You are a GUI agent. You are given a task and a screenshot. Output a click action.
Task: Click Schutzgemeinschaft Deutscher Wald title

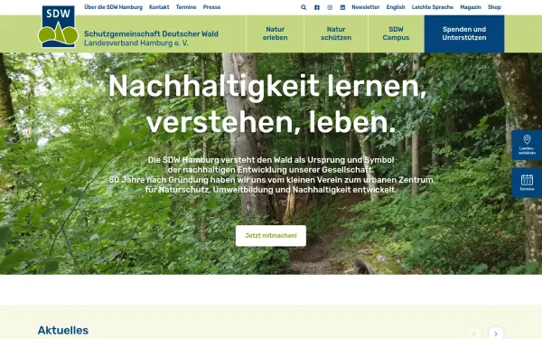point(151,34)
